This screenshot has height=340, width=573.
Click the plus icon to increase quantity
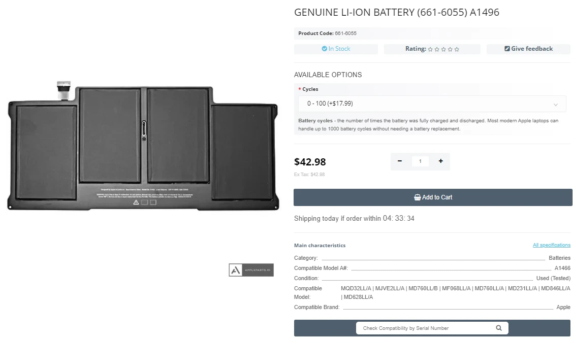[440, 161]
